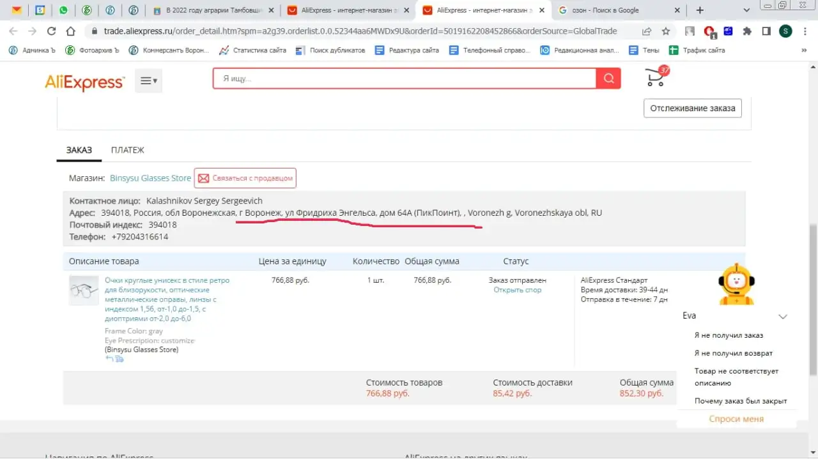Switch to 'озон - Поиск в Google' tab
This screenshot has width=818, height=459.
point(620,10)
